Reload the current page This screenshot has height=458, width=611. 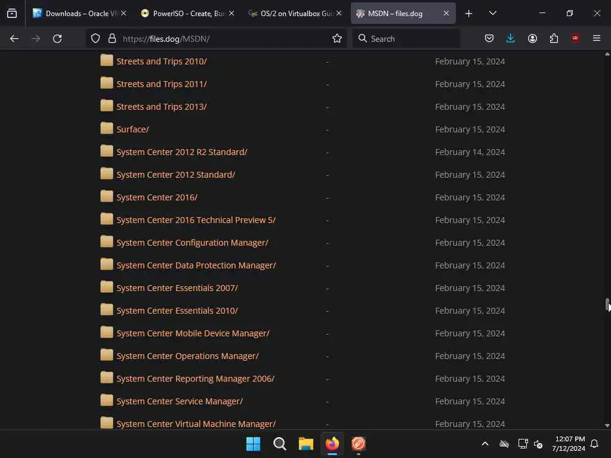[x=57, y=39]
